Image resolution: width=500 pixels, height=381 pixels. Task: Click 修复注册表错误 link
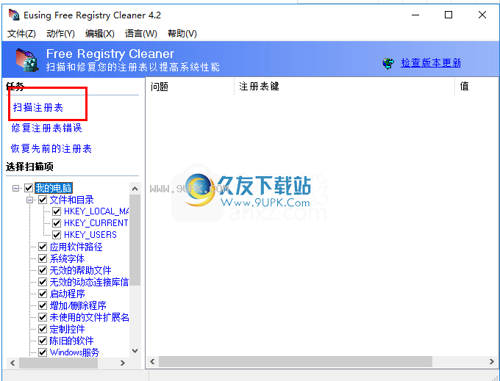[x=47, y=128]
